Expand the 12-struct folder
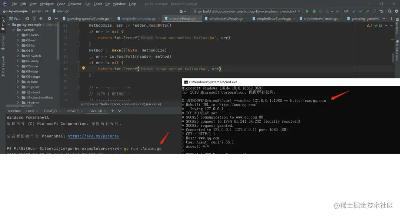400x216 pixels. 18,92
